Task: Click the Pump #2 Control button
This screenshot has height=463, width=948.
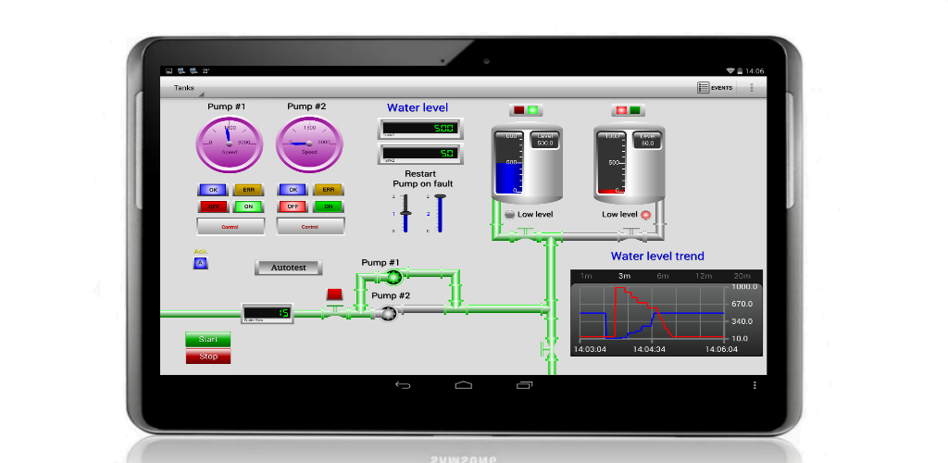Action: click(310, 227)
